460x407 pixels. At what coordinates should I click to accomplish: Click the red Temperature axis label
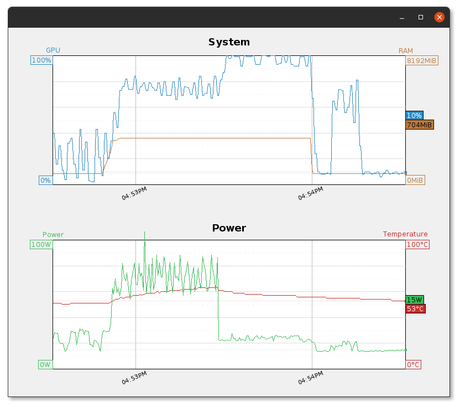(x=405, y=234)
